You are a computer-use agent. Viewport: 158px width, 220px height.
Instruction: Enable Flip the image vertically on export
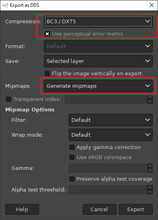[x=47, y=73]
